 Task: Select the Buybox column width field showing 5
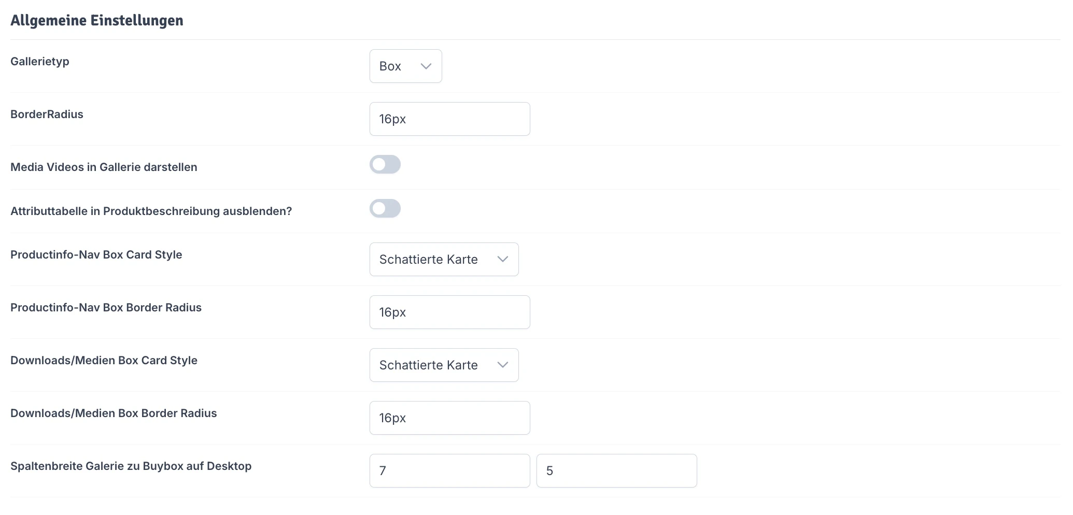[x=616, y=471]
